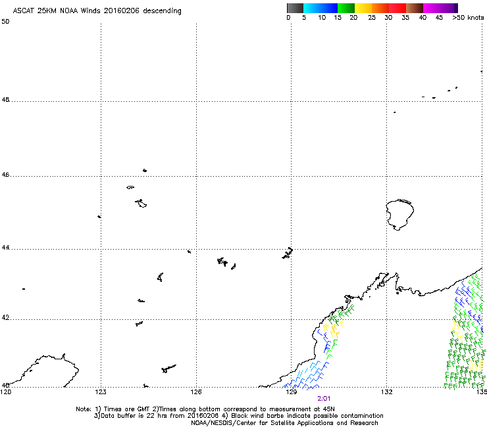487x427 pixels.
Task: Click the longitude label 123
Action: coord(101,392)
